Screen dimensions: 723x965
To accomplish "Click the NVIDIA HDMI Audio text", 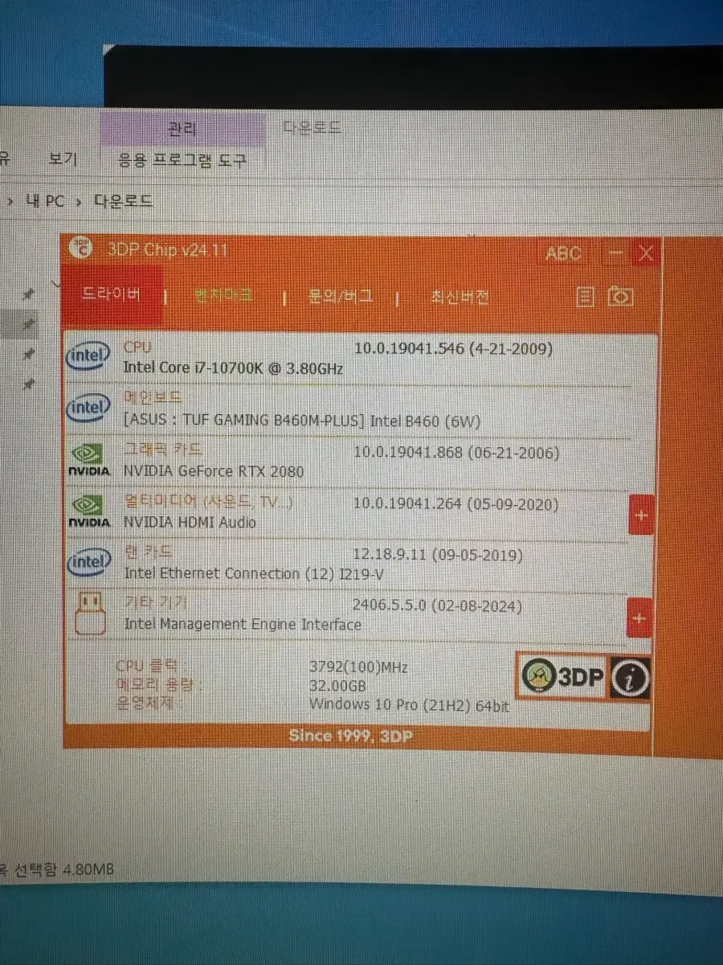I will coord(190,523).
